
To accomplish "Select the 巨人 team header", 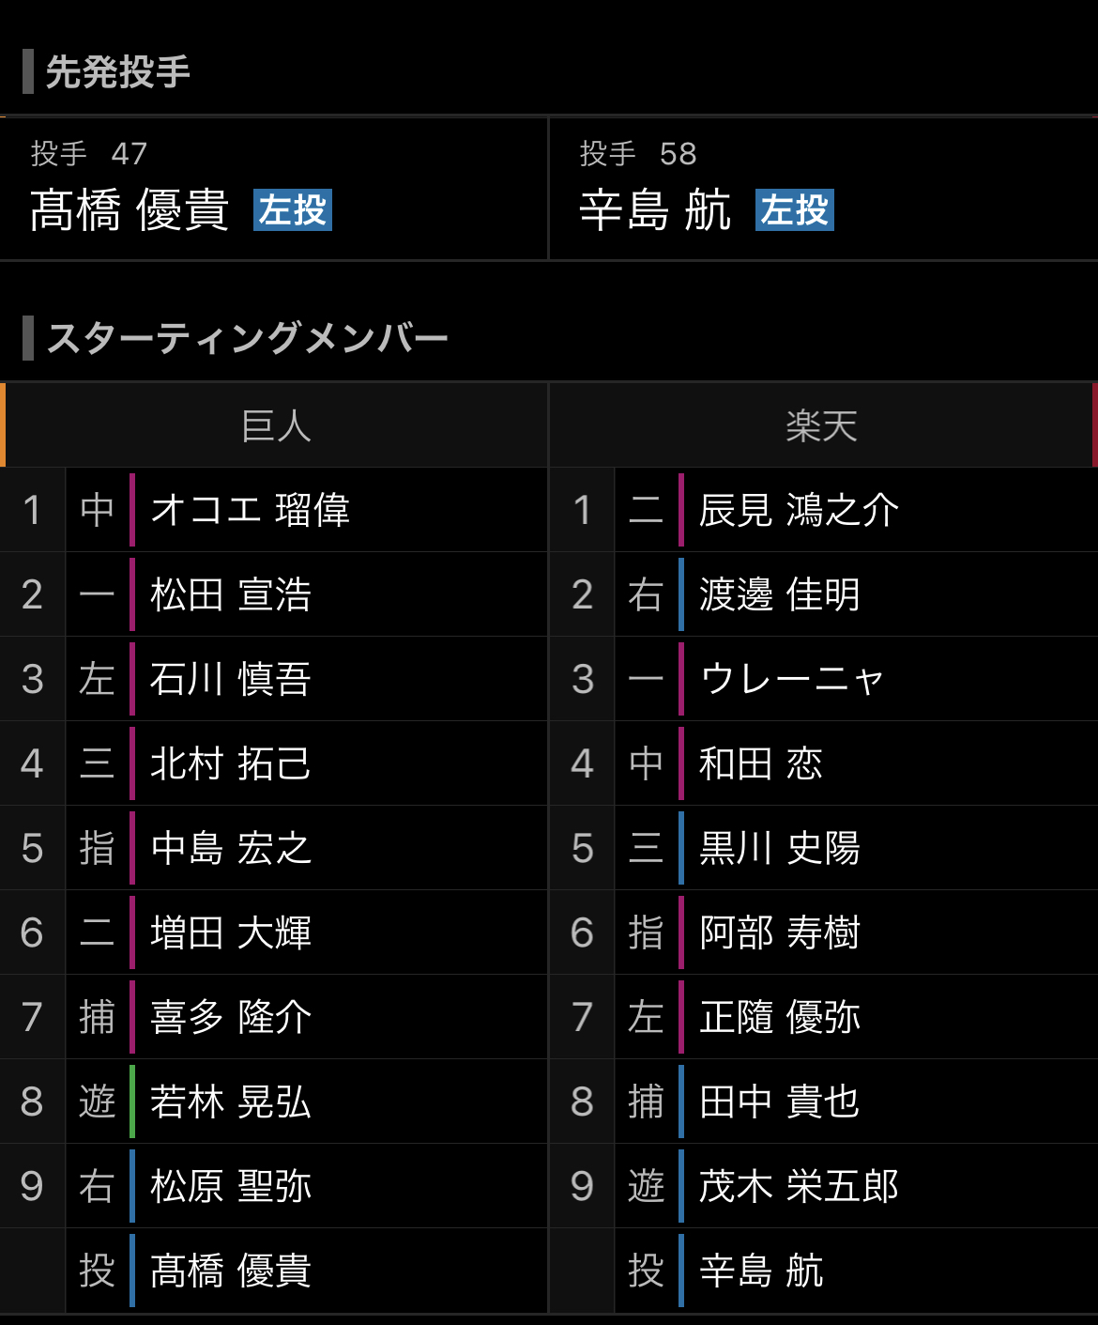I will coord(275,425).
